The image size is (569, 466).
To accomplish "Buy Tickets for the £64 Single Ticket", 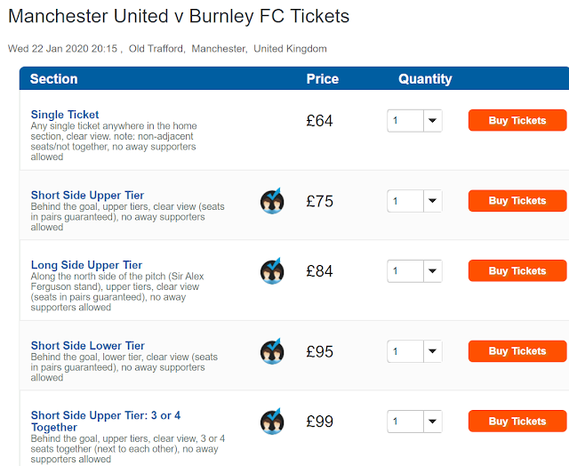I will (x=517, y=121).
